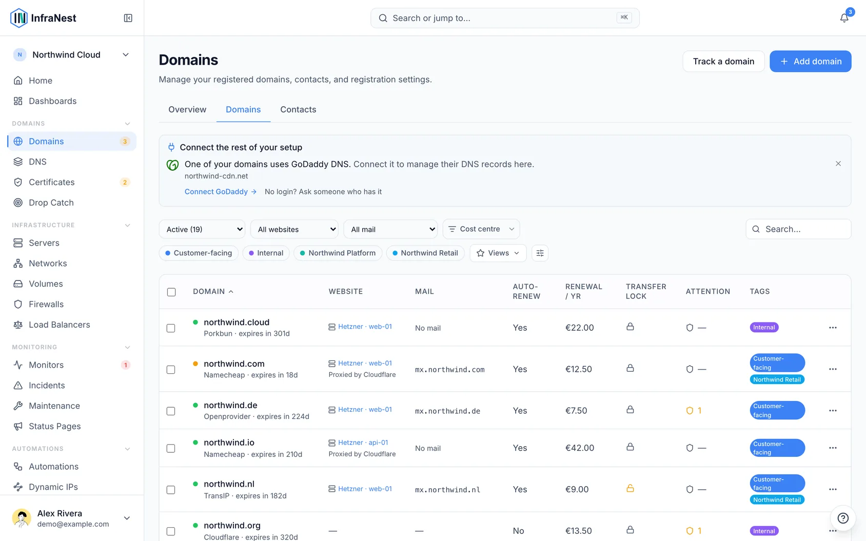Click transfer lock icon for northwind.cloud
866x541 pixels.
click(630, 327)
